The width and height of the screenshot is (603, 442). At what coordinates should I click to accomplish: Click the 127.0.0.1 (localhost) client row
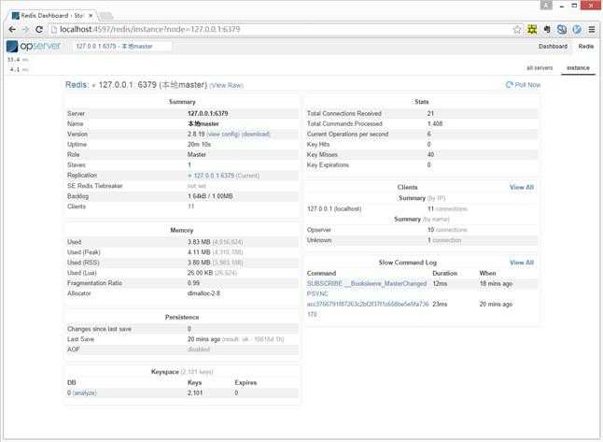(x=422, y=208)
